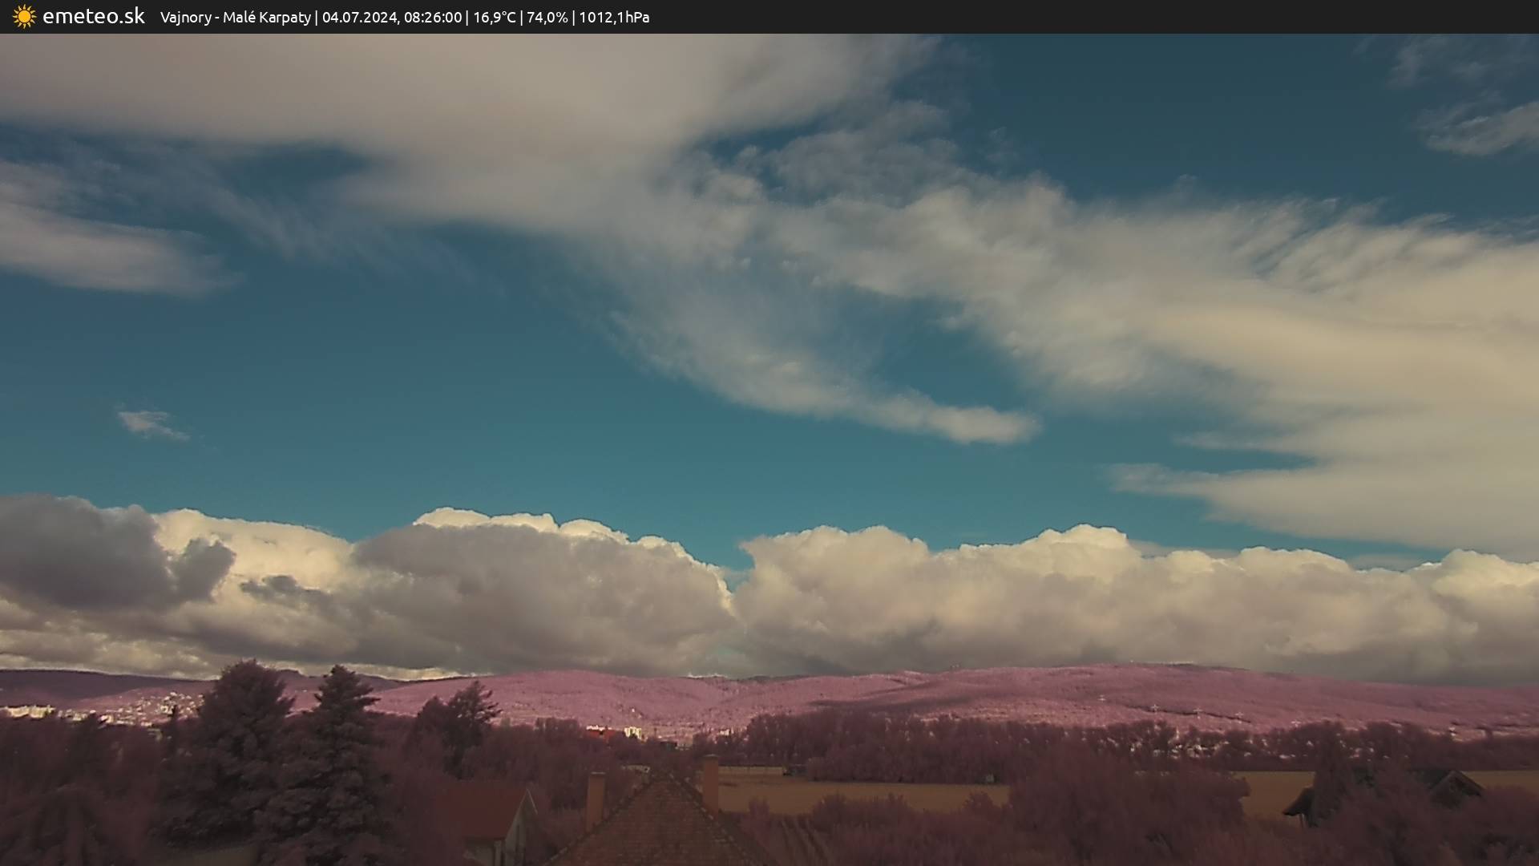Click the Vajnory - Malé Karpaty location label
The image size is (1539, 866).
click(235, 18)
